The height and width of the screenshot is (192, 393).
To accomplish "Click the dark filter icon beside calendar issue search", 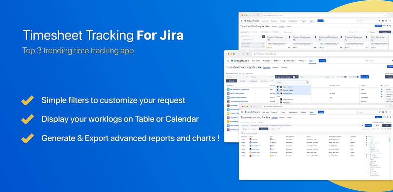I will (x=264, y=37).
